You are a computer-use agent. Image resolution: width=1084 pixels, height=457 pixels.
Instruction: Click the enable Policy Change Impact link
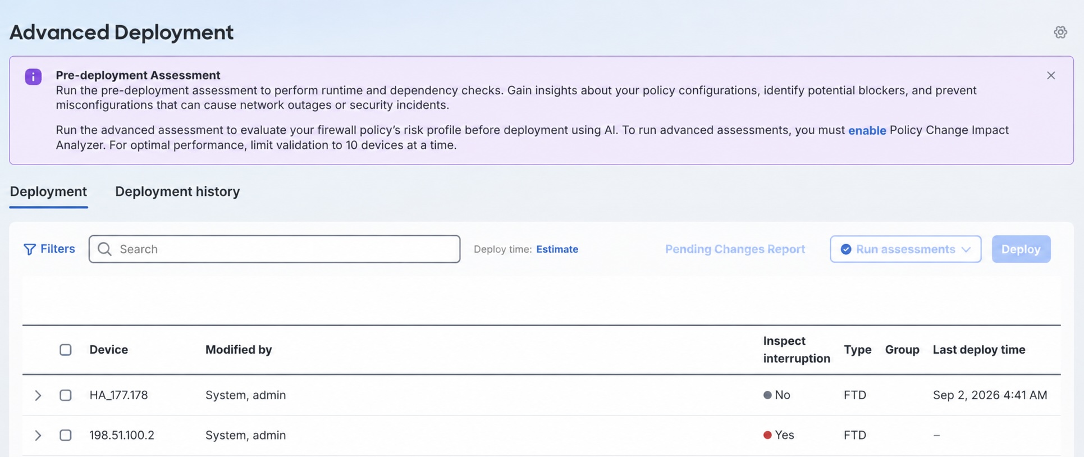pos(867,130)
